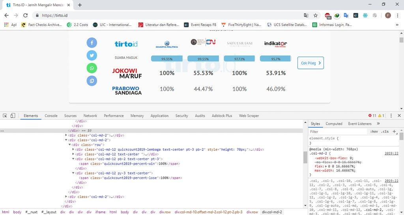This screenshot has height=215, width=404.
Task: Select the quickcount2019-percent-lose span line
Action: 130,178
